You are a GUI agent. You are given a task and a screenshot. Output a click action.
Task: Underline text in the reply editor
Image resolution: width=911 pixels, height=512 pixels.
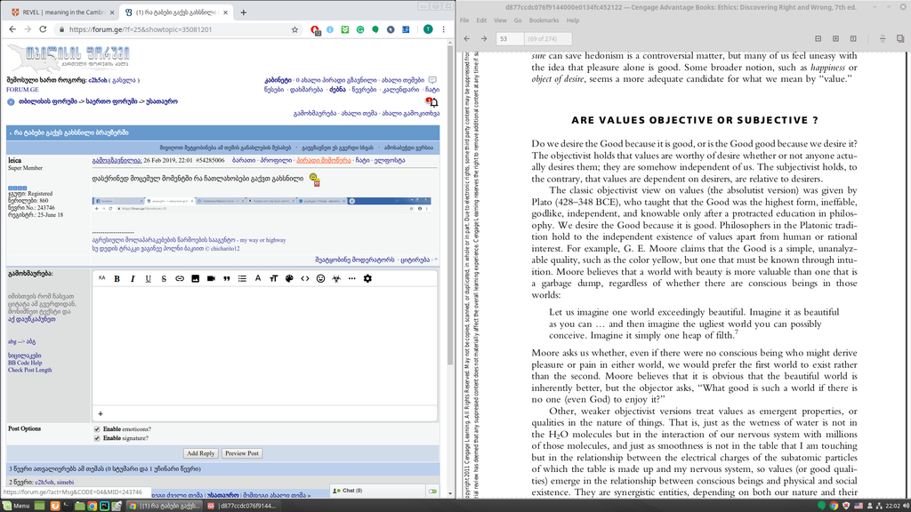coord(149,278)
